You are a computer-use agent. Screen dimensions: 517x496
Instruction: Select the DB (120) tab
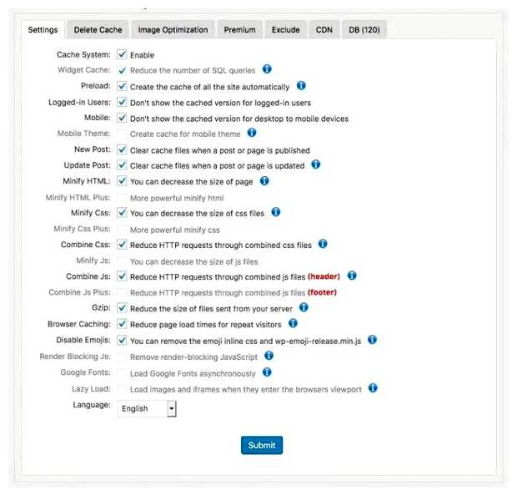pyautogui.click(x=364, y=30)
